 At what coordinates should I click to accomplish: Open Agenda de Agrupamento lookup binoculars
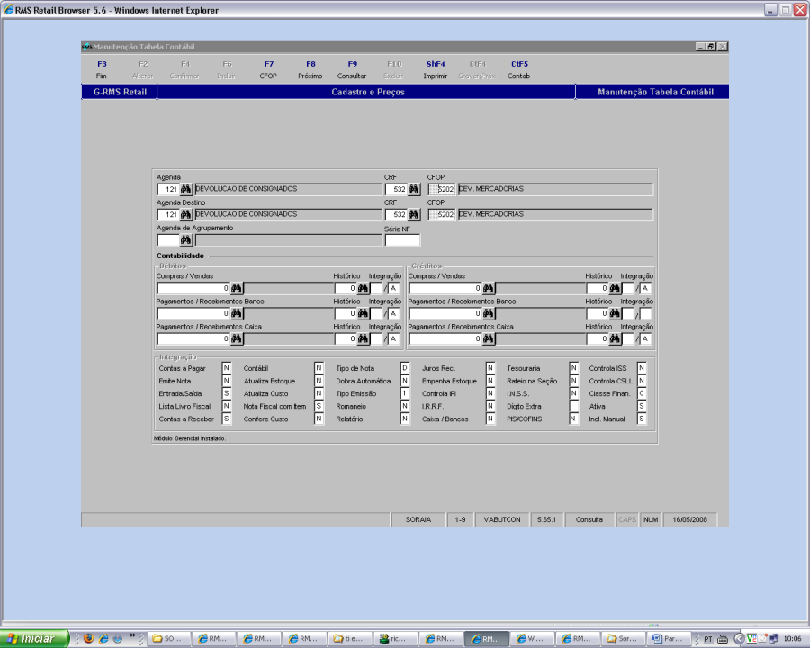[186, 239]
